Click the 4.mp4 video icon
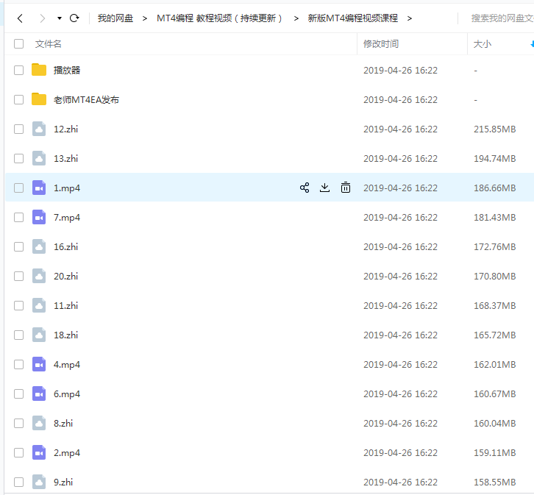Screen dimensions: 534x495 [39, 364]
